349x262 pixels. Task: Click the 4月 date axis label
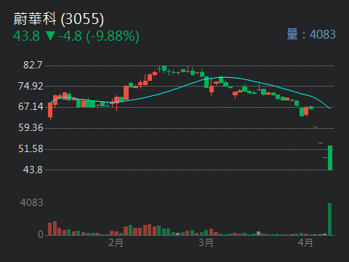[x=305, y=242]
